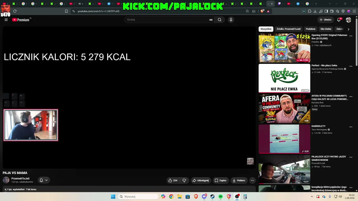Image resolution: width=358 pixels, height=201 pixels.
Task: Open the PAJALOCK UCZY PATIRO JAZDY thumbnail
Action: click(284, 169)
